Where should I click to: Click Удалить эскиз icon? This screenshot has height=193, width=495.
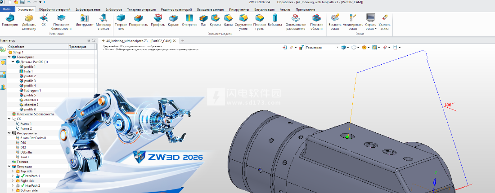click(384, 19)
